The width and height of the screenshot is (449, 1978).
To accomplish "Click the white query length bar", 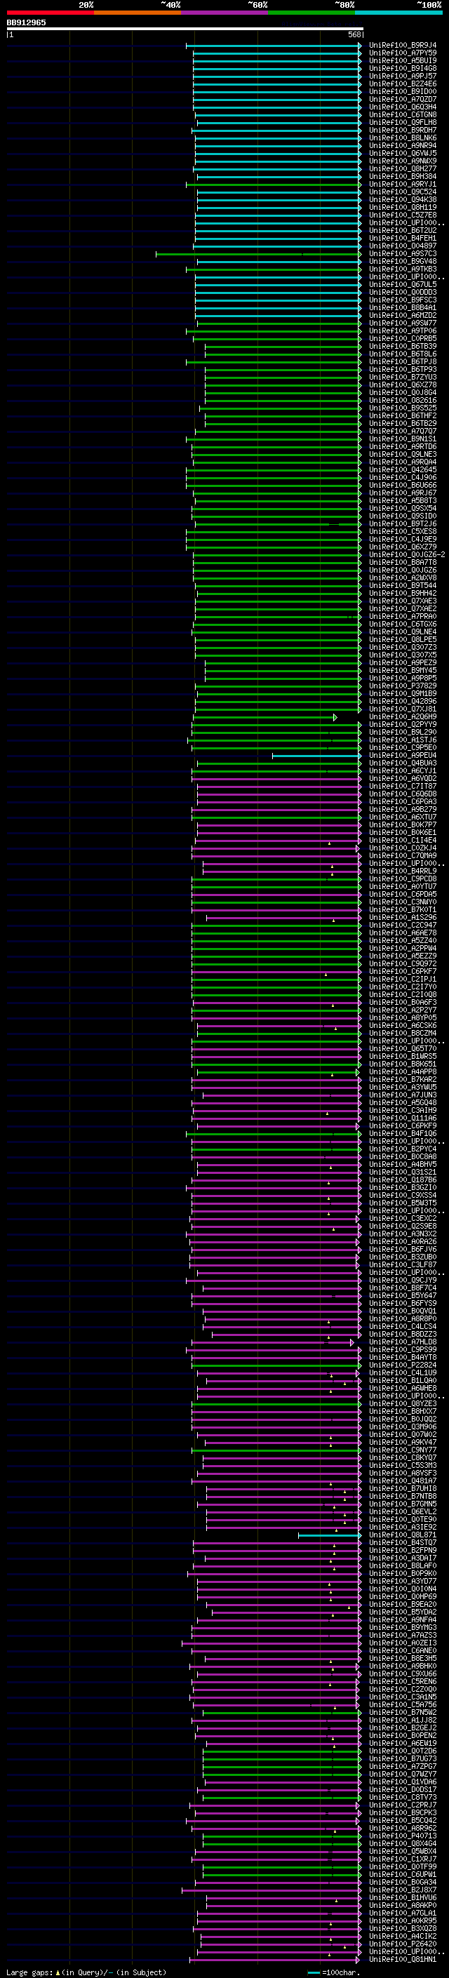I will click(185, 29).
